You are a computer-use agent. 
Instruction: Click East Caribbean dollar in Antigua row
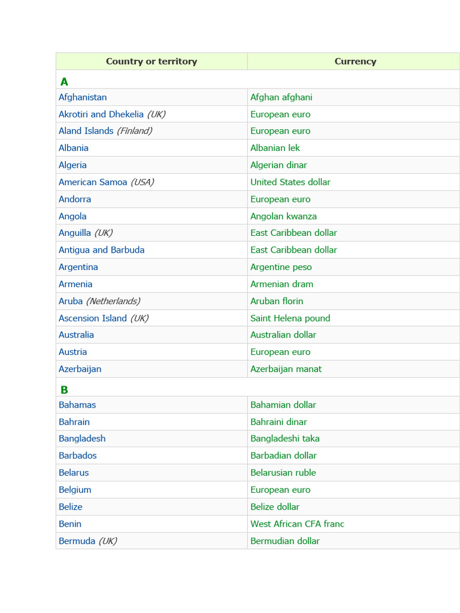tap(293, 250)
